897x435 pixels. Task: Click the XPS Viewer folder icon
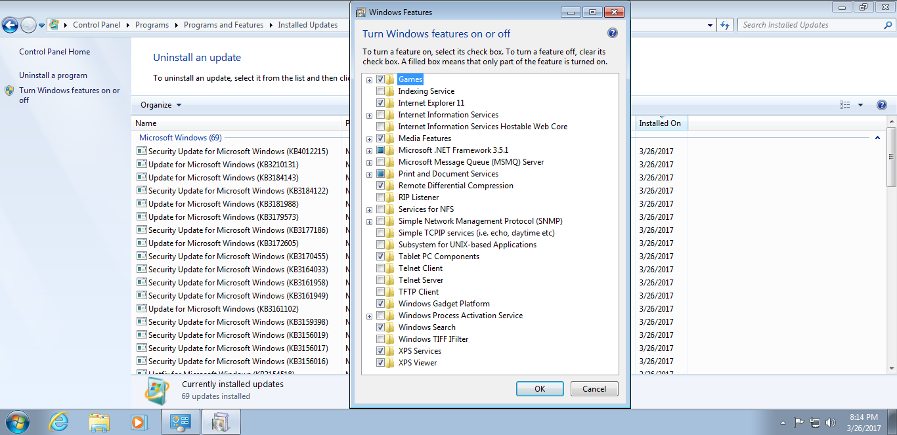coord(390,363)
